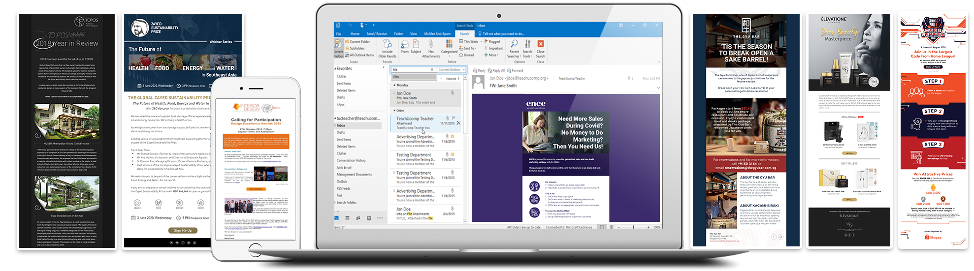Click the Close Search red X icon
The width and height of the screenshot is (974, 271).
click(540, 44)
